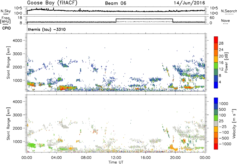Click the "Power [dB]" color bar title
Image resolution: width=237 pixels, height=164 pixels.
(226, 62)
